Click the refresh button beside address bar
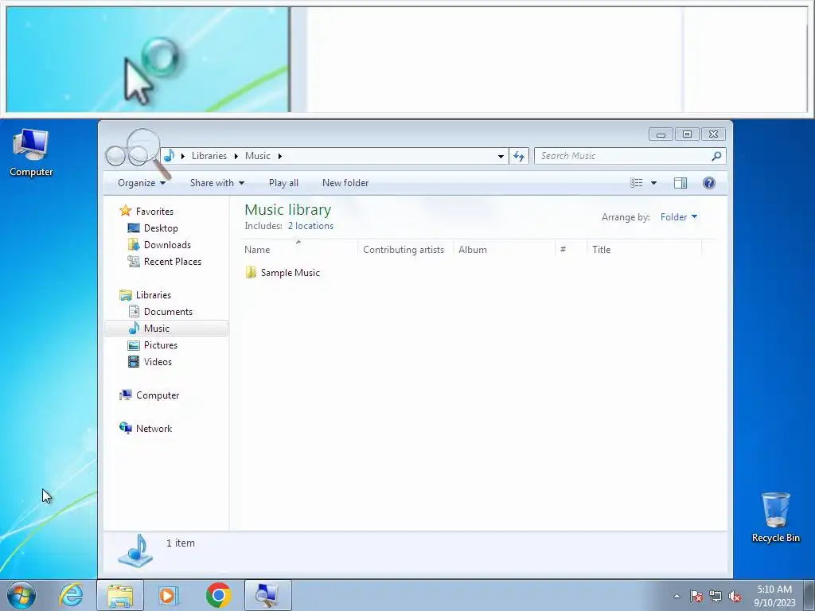Viewport: 815px width, 611px height. coord(519,156)
